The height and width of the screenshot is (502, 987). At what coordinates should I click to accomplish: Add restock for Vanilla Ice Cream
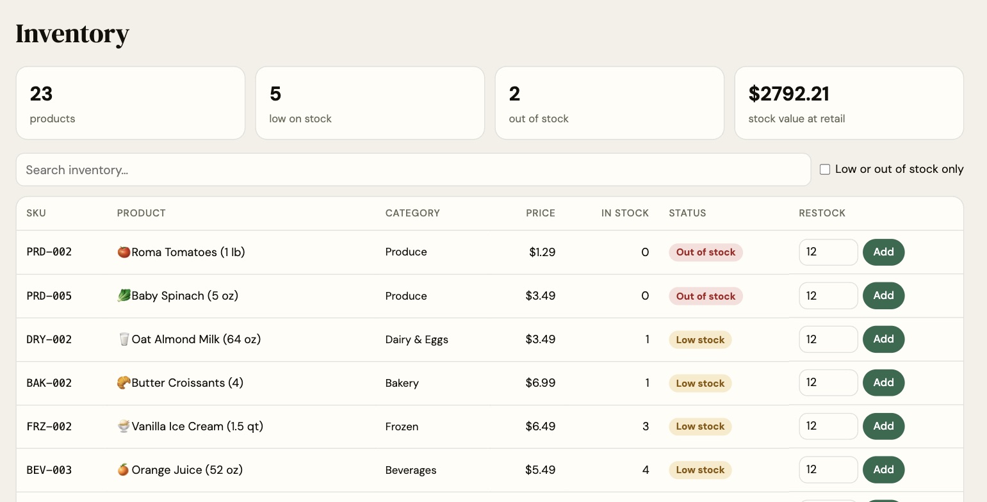coord(883,426)
